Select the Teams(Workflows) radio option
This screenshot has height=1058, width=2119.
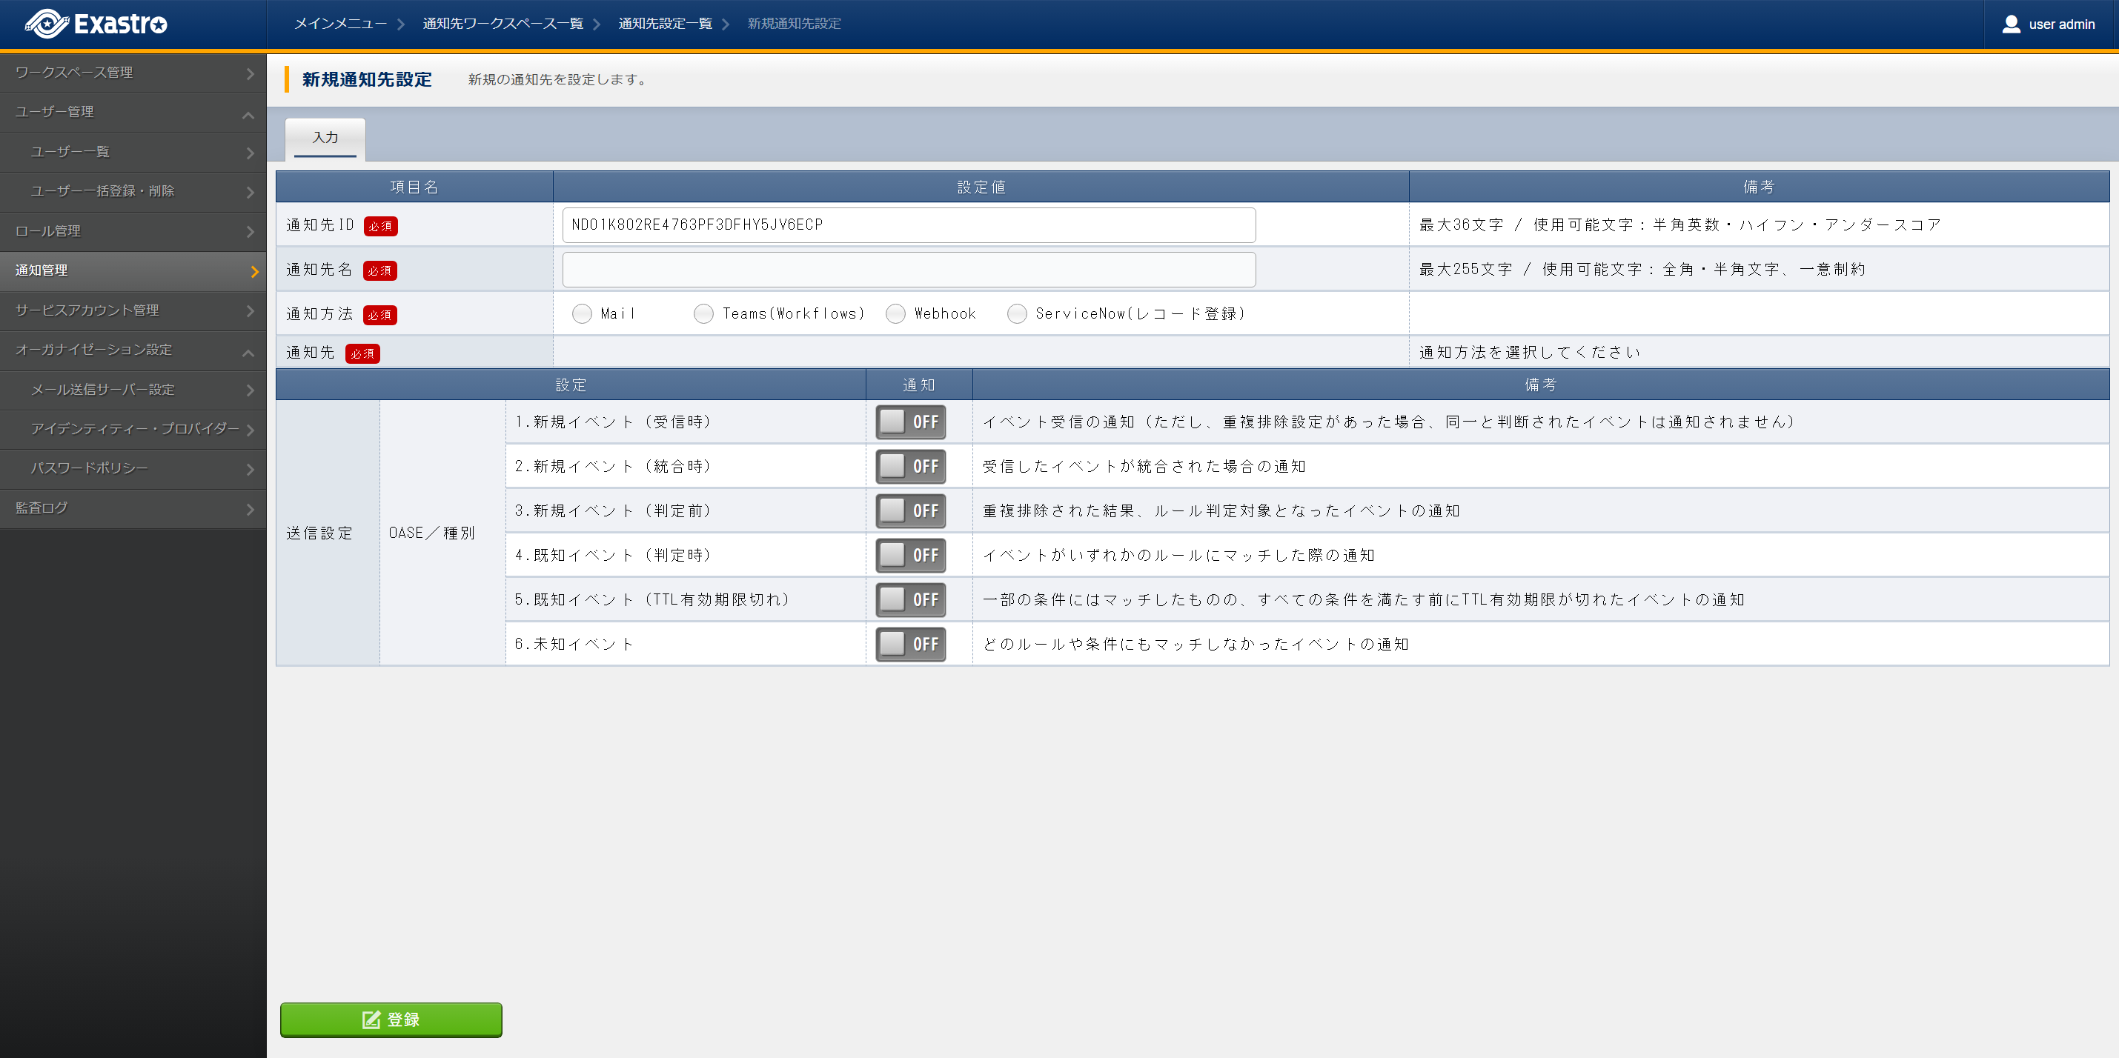[x=703, y=314]
